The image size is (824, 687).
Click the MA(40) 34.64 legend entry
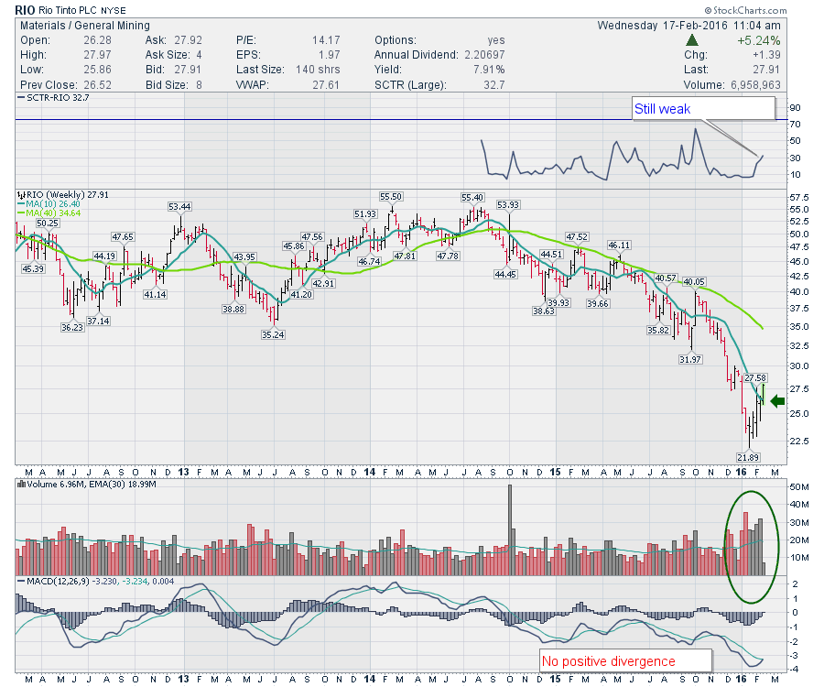pos(49,213)
